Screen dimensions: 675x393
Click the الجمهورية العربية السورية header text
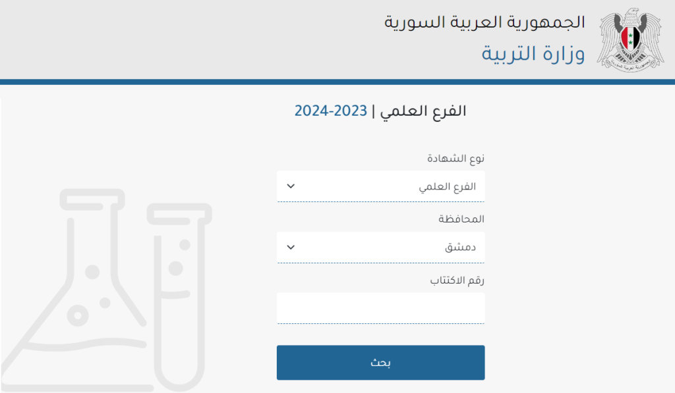tap(484, 22)
